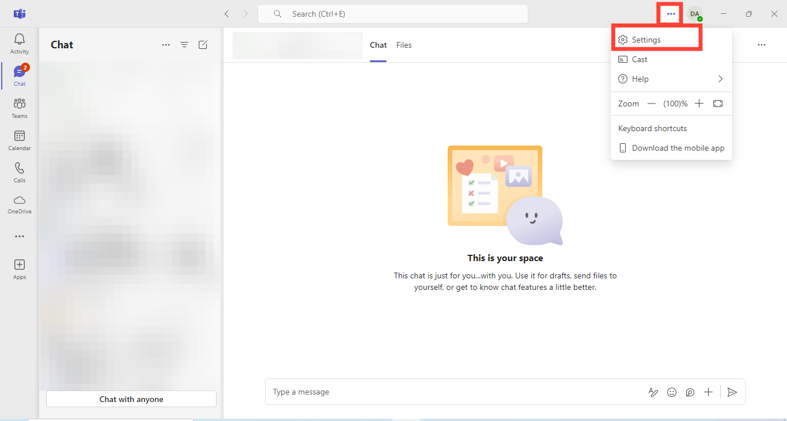Send the message
The width and height of the screenshot is (787, 421).
(x=732, y=392)
